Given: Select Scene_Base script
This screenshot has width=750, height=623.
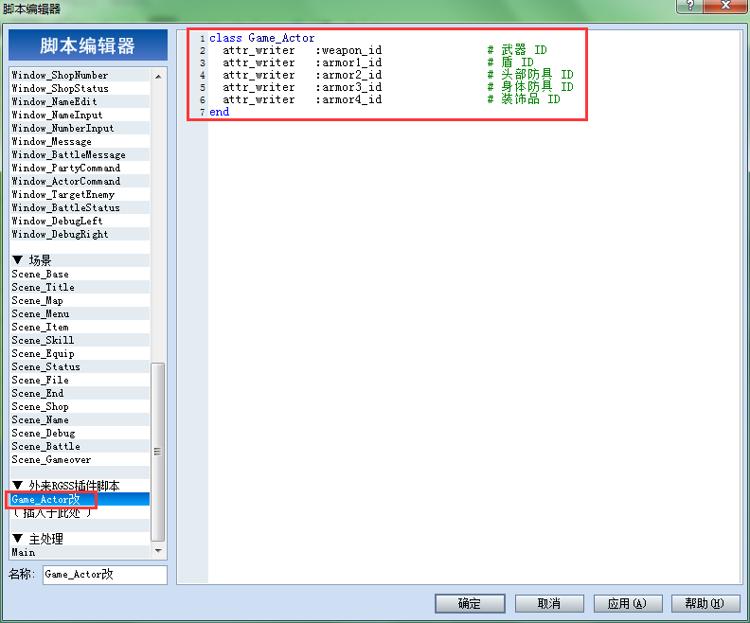Looking at the screenshot, I should [x=80, y=274].
